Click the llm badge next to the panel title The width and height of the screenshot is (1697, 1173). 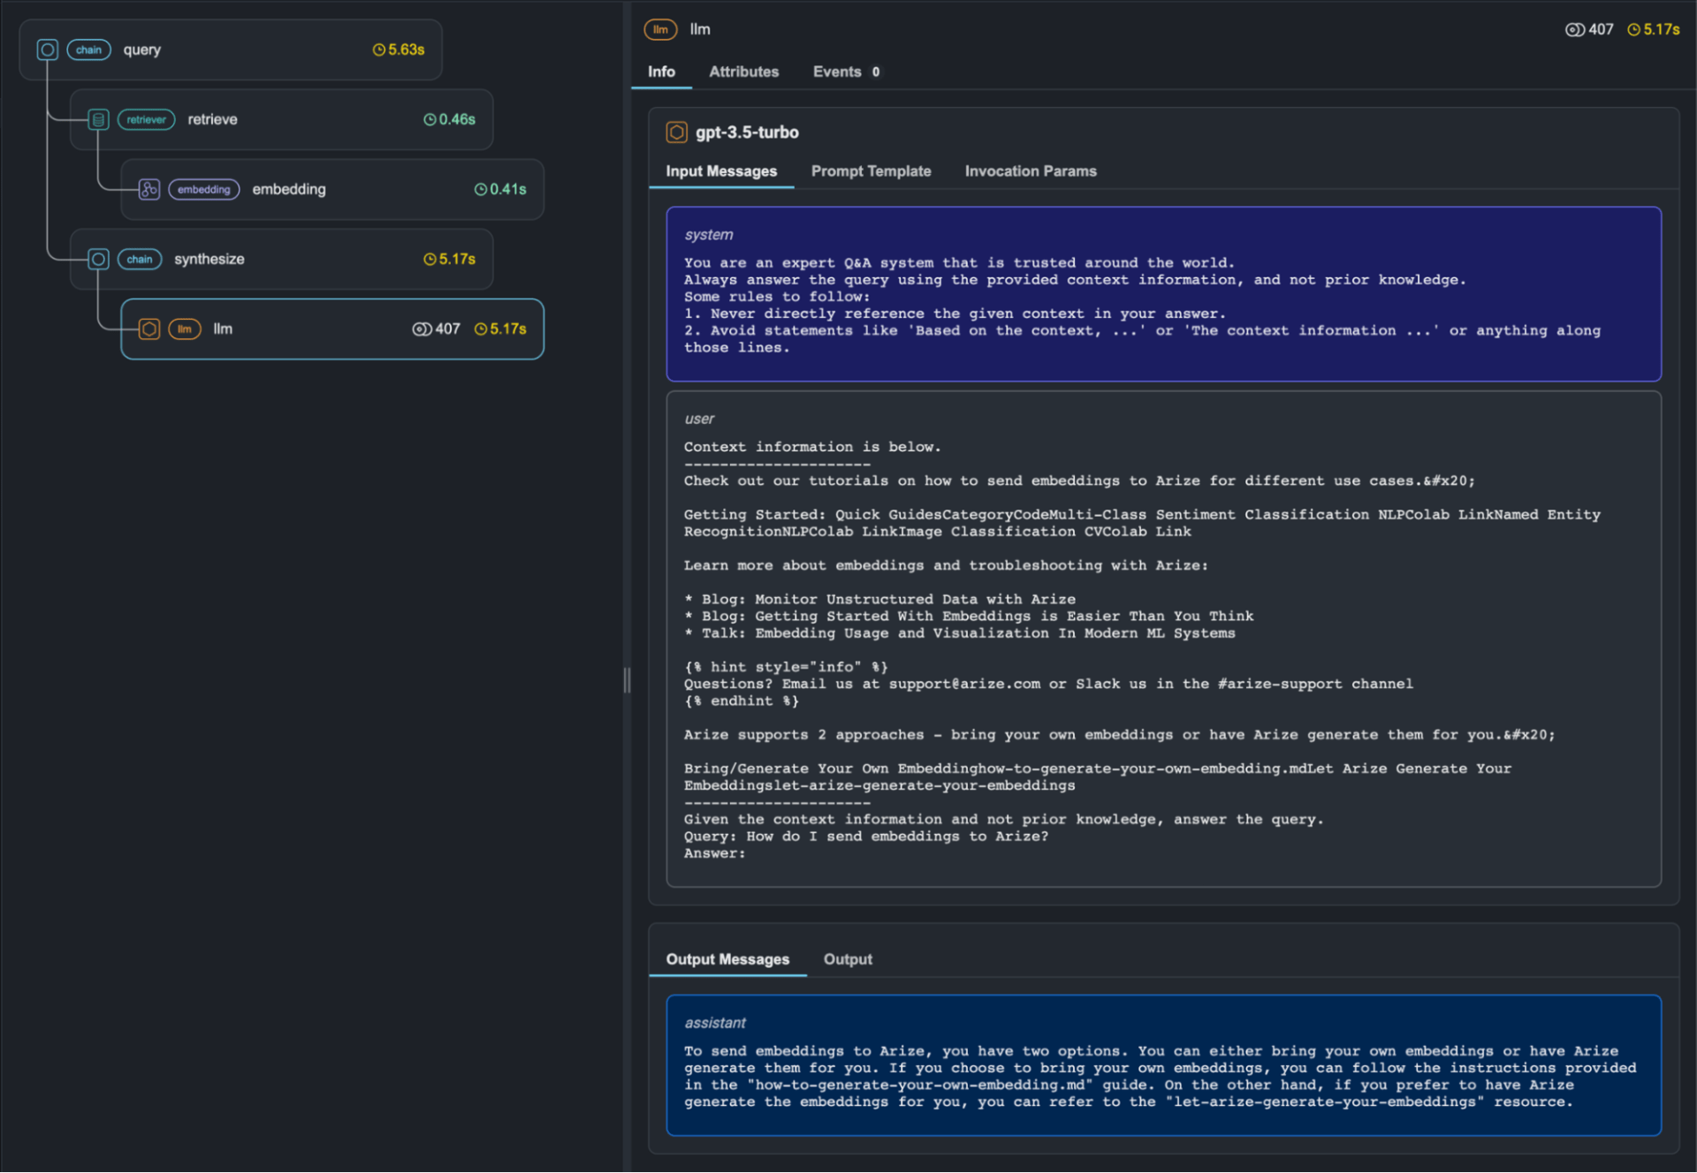click(x=659, y=29)
